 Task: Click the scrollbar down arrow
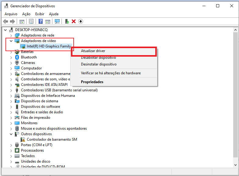click(x=235, y=165)
